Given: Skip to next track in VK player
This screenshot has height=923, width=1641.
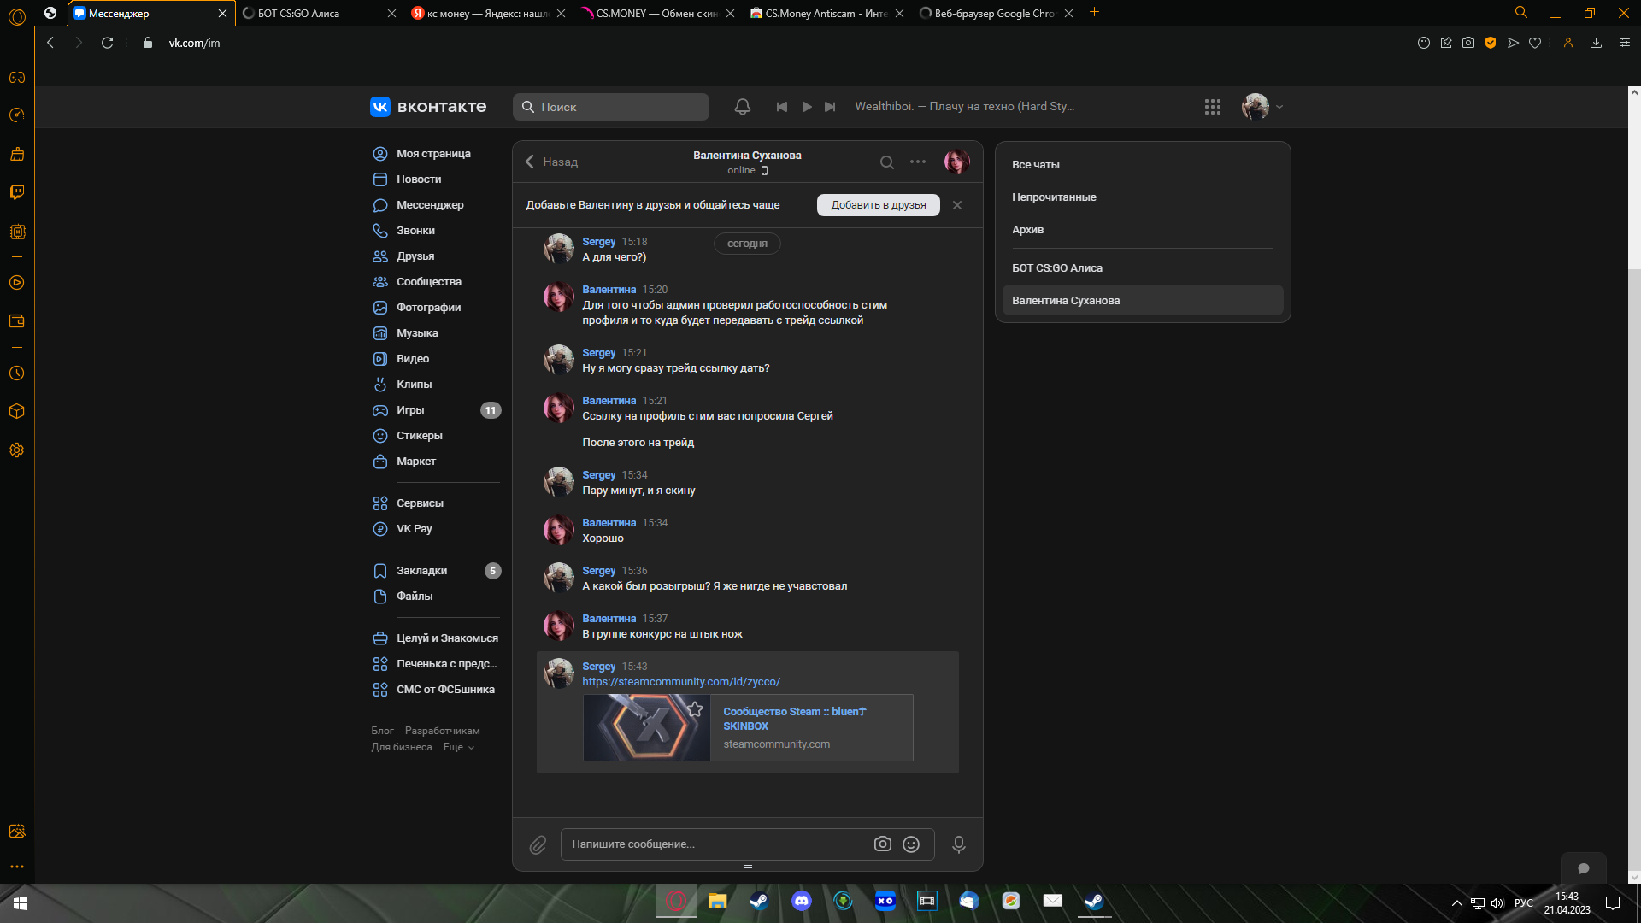Looking at the screenshot, I should [x=830, y=107].
